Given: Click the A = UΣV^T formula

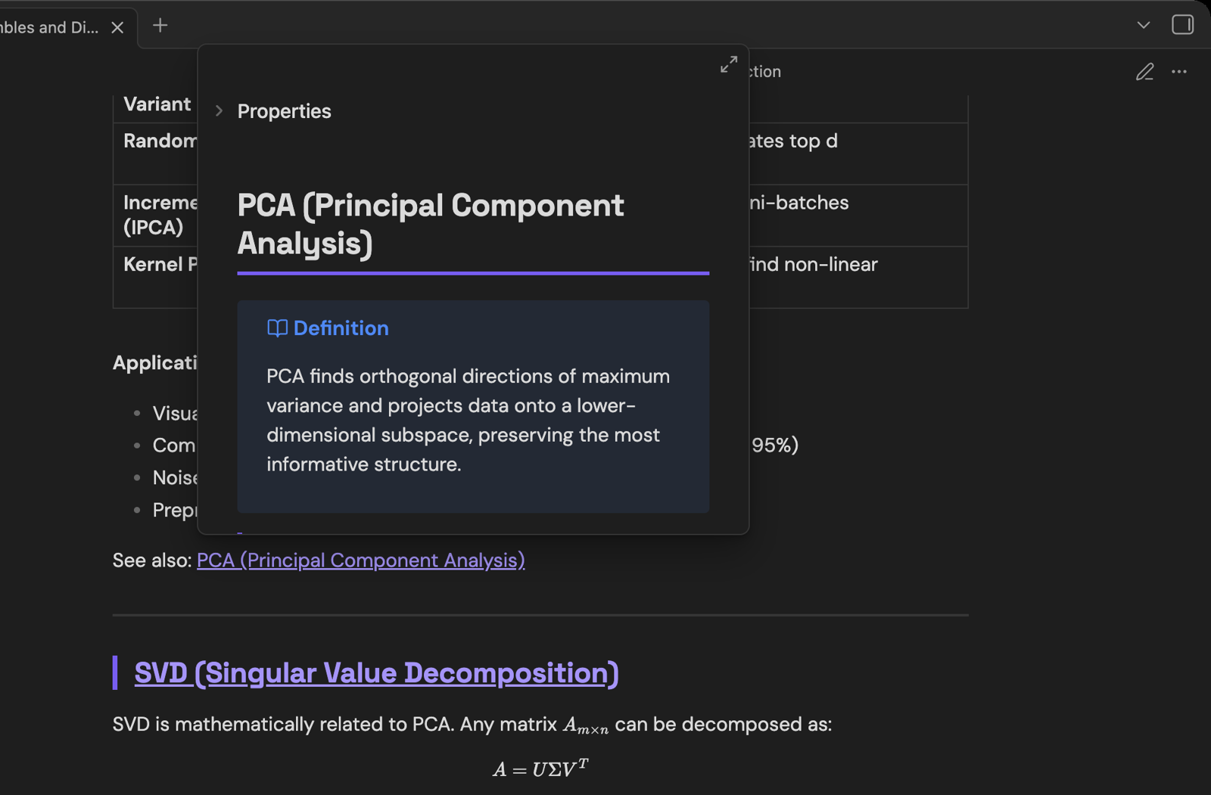Looking at the screenshot, I should point(540,769).
